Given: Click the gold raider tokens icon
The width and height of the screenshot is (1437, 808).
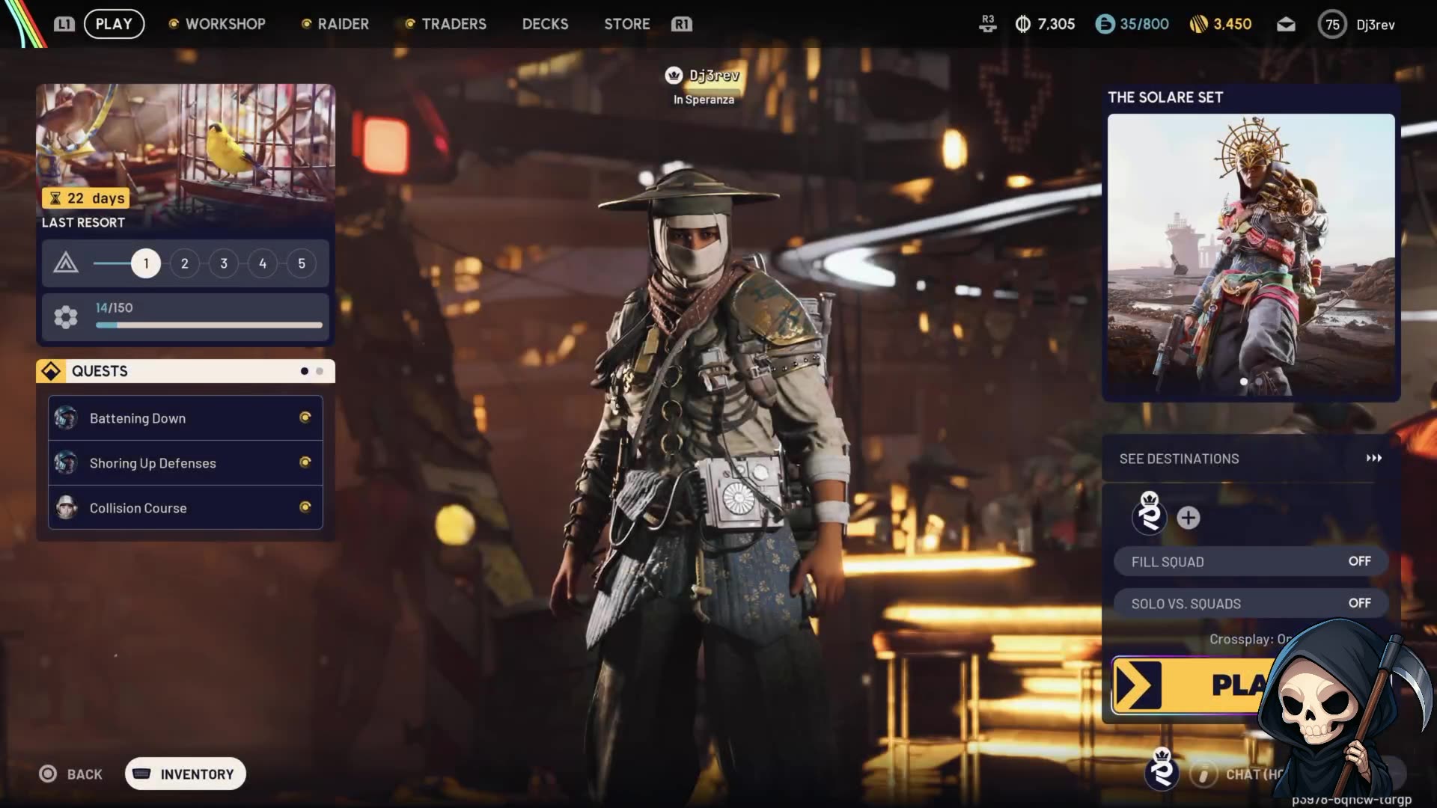Looking at the screenshot, I should pos(1198,24).
